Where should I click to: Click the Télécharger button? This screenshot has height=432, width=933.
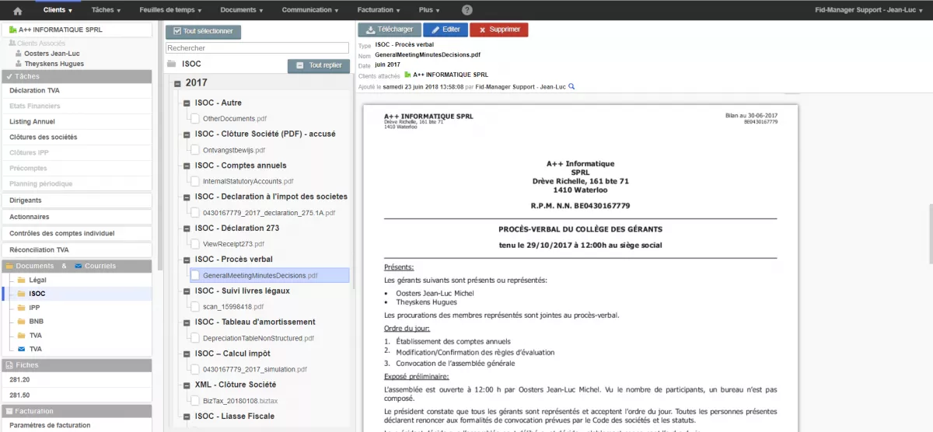[390, 30]
